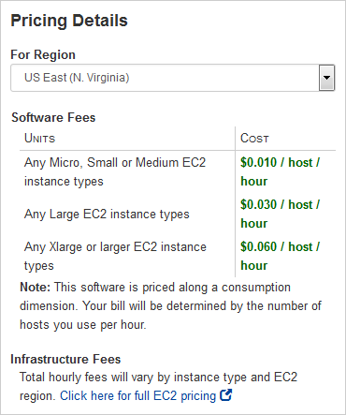The width and height of the screenshot is (346, 415).
Task: Click the For Region label
Action: click(x=43, y=54)
